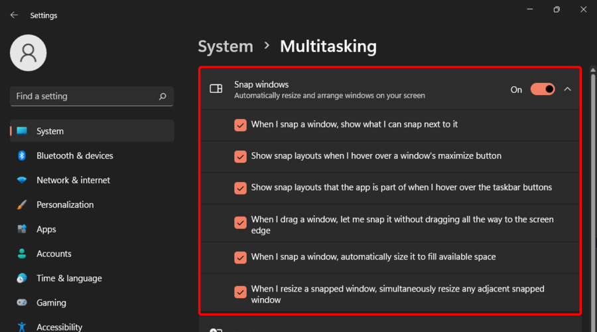Collapse the Snap windows section chevron

567,89
